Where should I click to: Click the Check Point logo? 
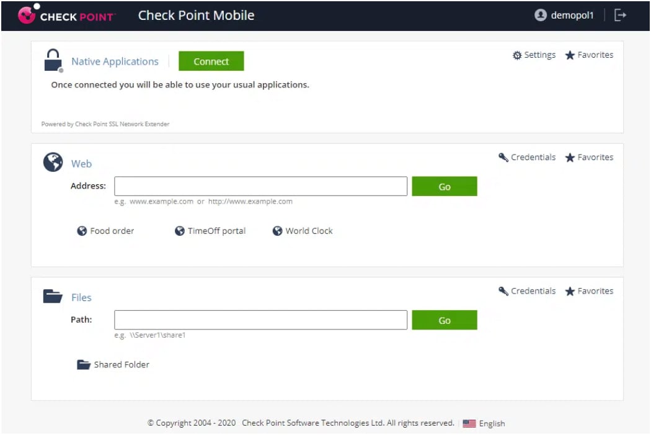64,16
